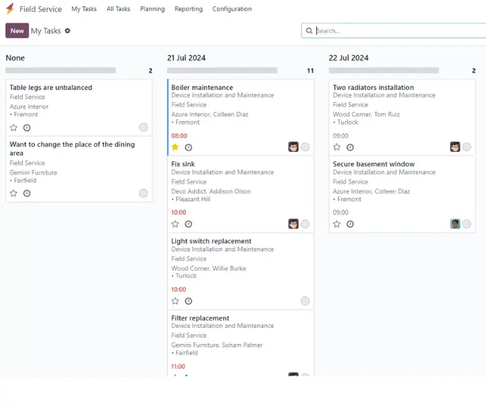Click progress bar of 22 Jul 2024 column
This screenshot has height=415, width=486.
tap(384, 70)
